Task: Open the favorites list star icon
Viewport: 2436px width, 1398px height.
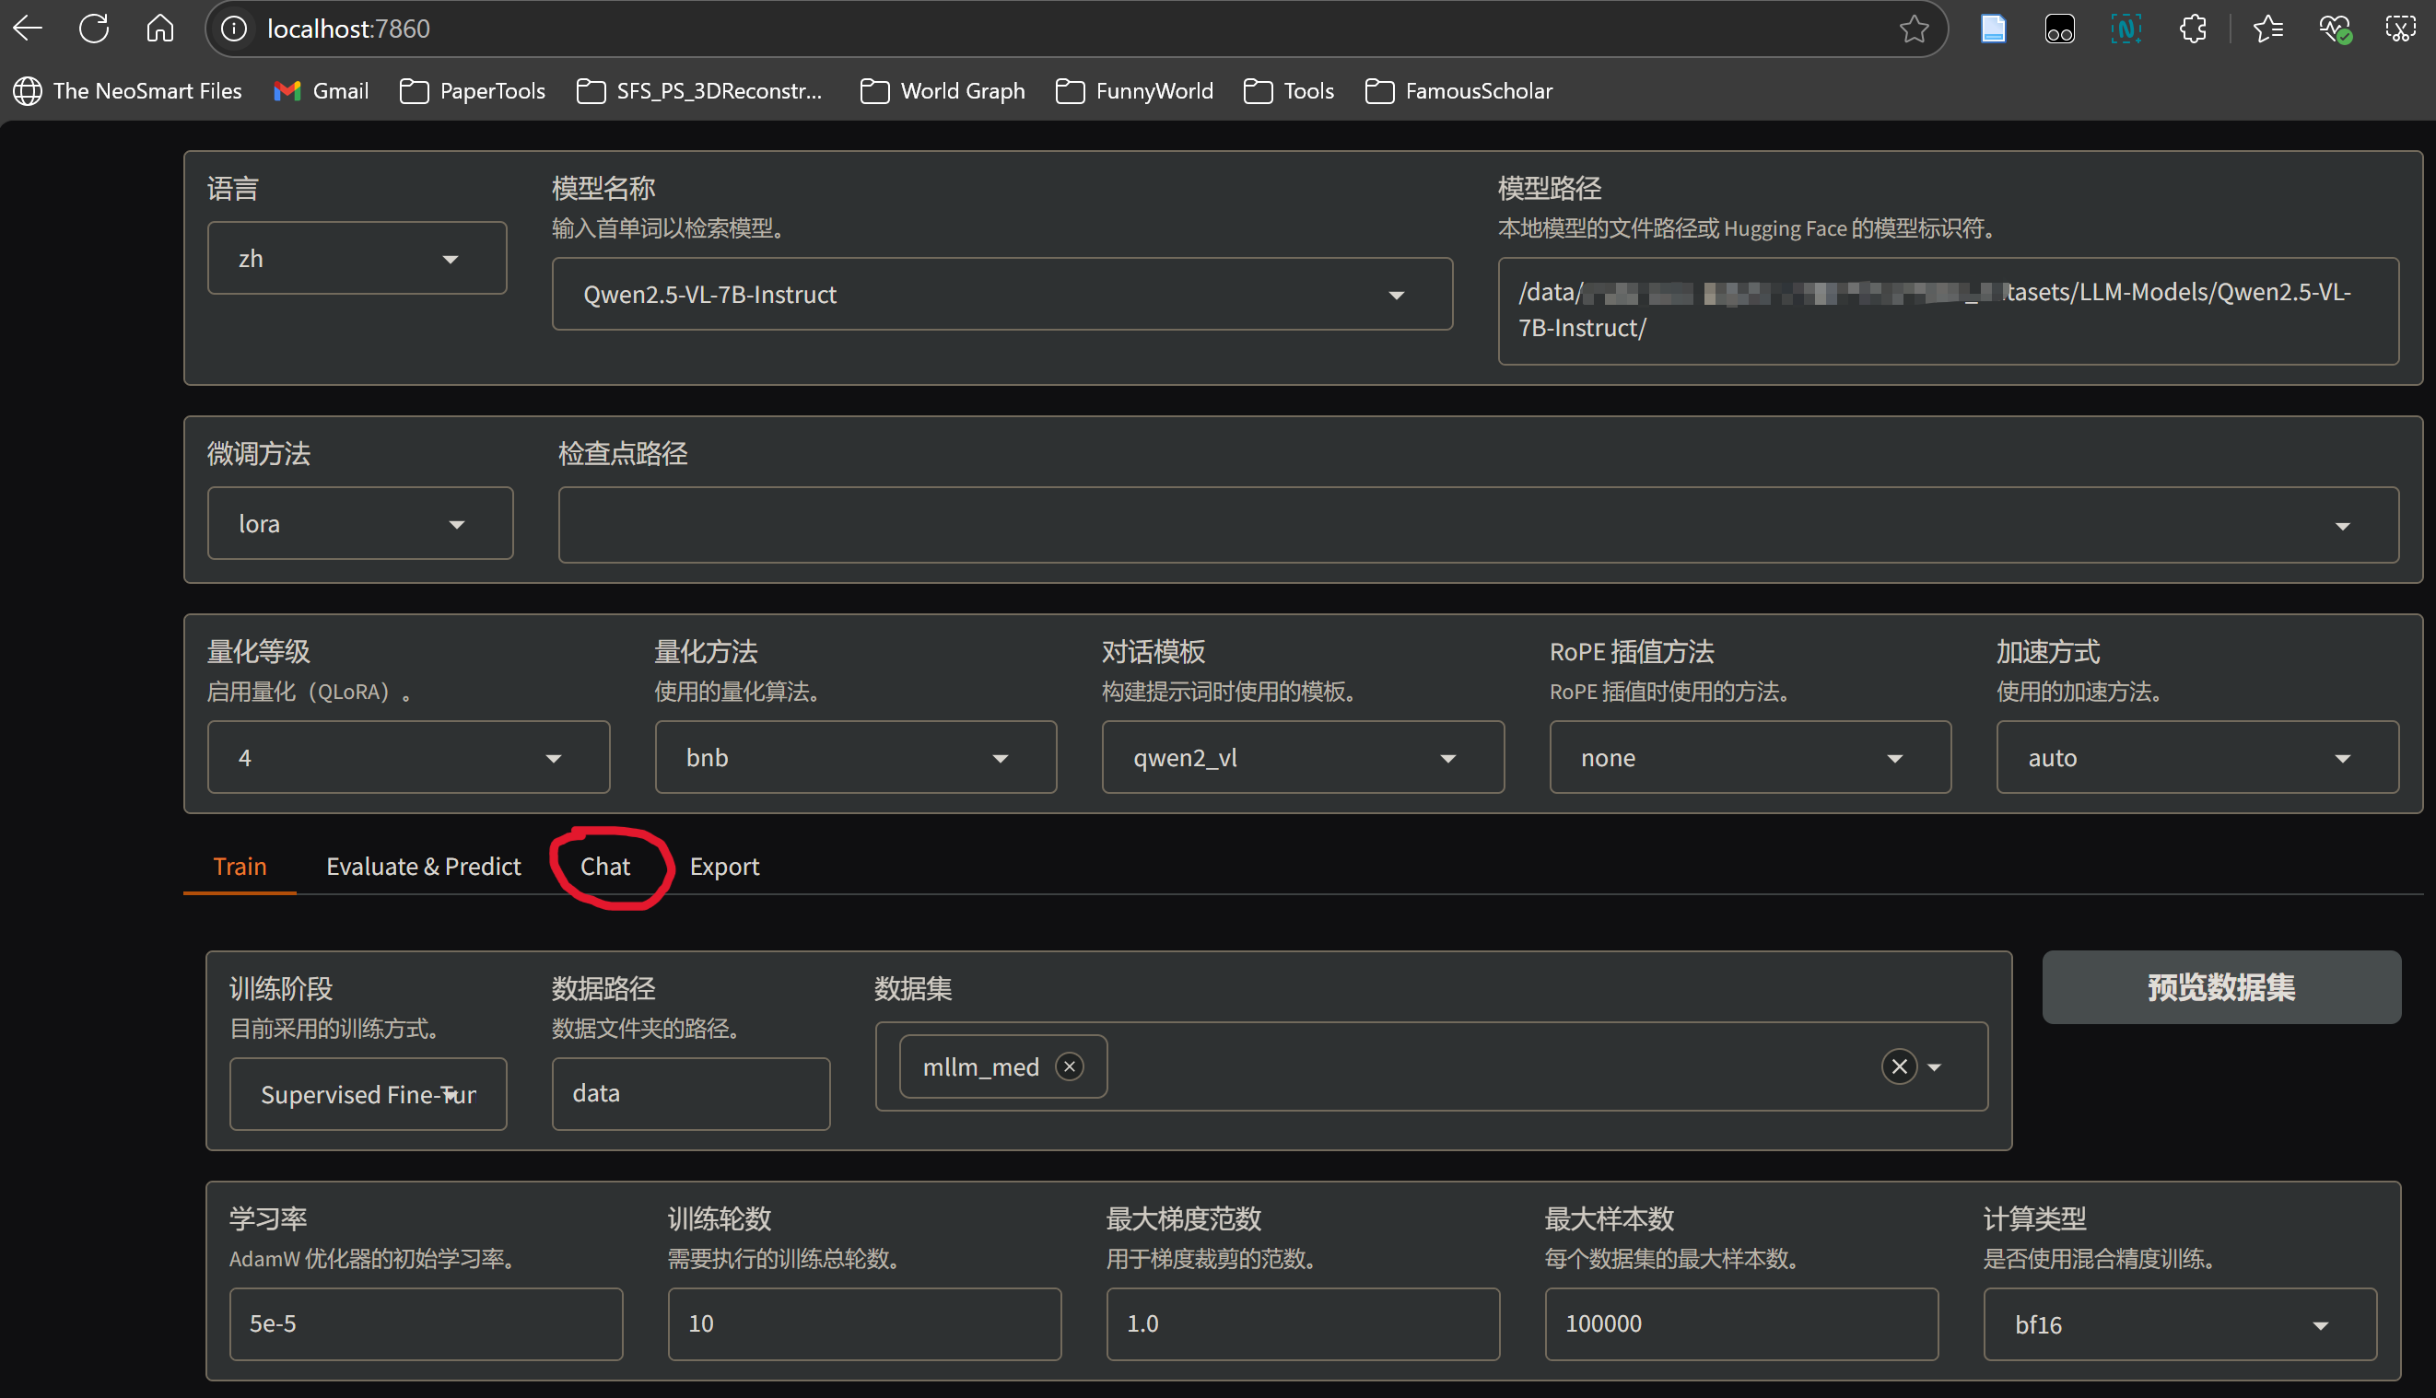Action: pyautogui.click(x=2268, y=29)
